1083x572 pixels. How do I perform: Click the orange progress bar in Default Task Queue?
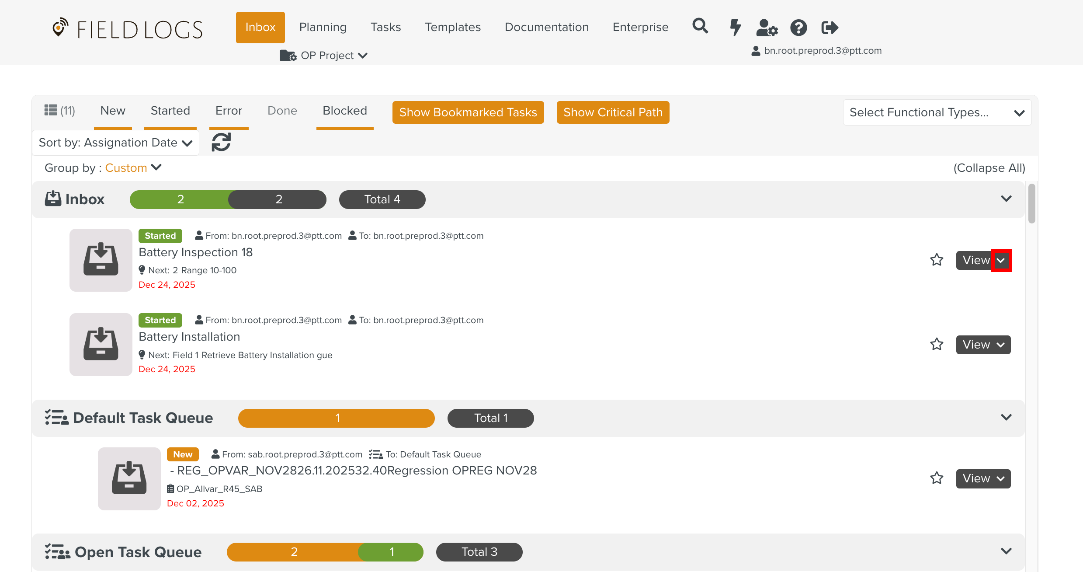point(336,418)
